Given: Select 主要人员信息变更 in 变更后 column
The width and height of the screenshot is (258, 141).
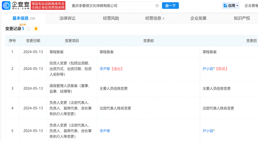Looking at the screenshot, I should [x=217, y=89].
